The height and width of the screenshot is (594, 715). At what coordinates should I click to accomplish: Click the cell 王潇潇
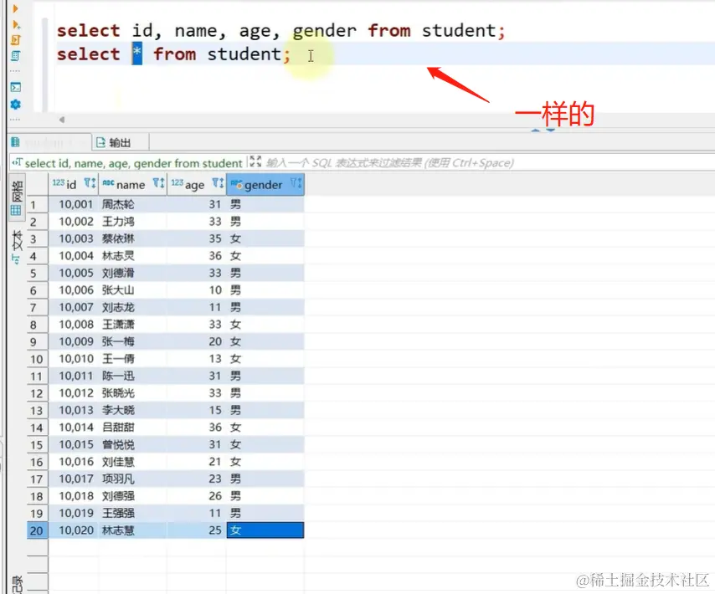click(x=132, y=325)
